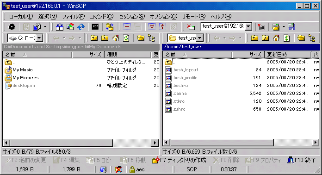Click the New Session icon
This screenshot has height=175, width=322.
click(x=191, y=27)
